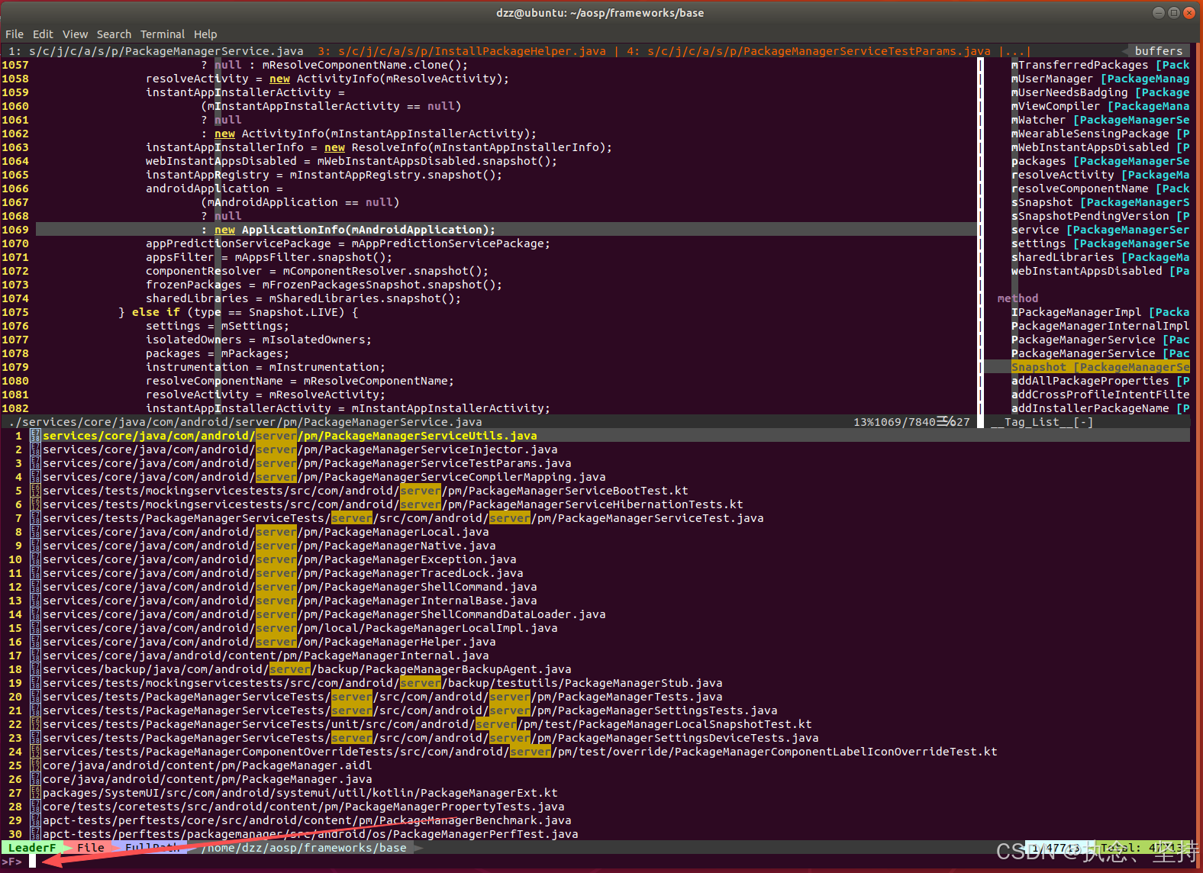Click file icon of PackageManagerServiceBootTest.kt result
The width and height of the screenshot is (1203, 873).
(35, 491)
